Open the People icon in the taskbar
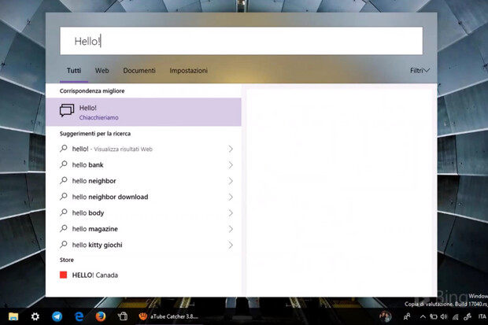 [x=406, y=317]
